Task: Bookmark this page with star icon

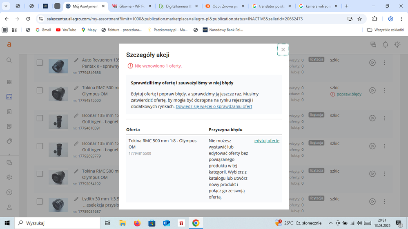Action: [x=359, y=19]
